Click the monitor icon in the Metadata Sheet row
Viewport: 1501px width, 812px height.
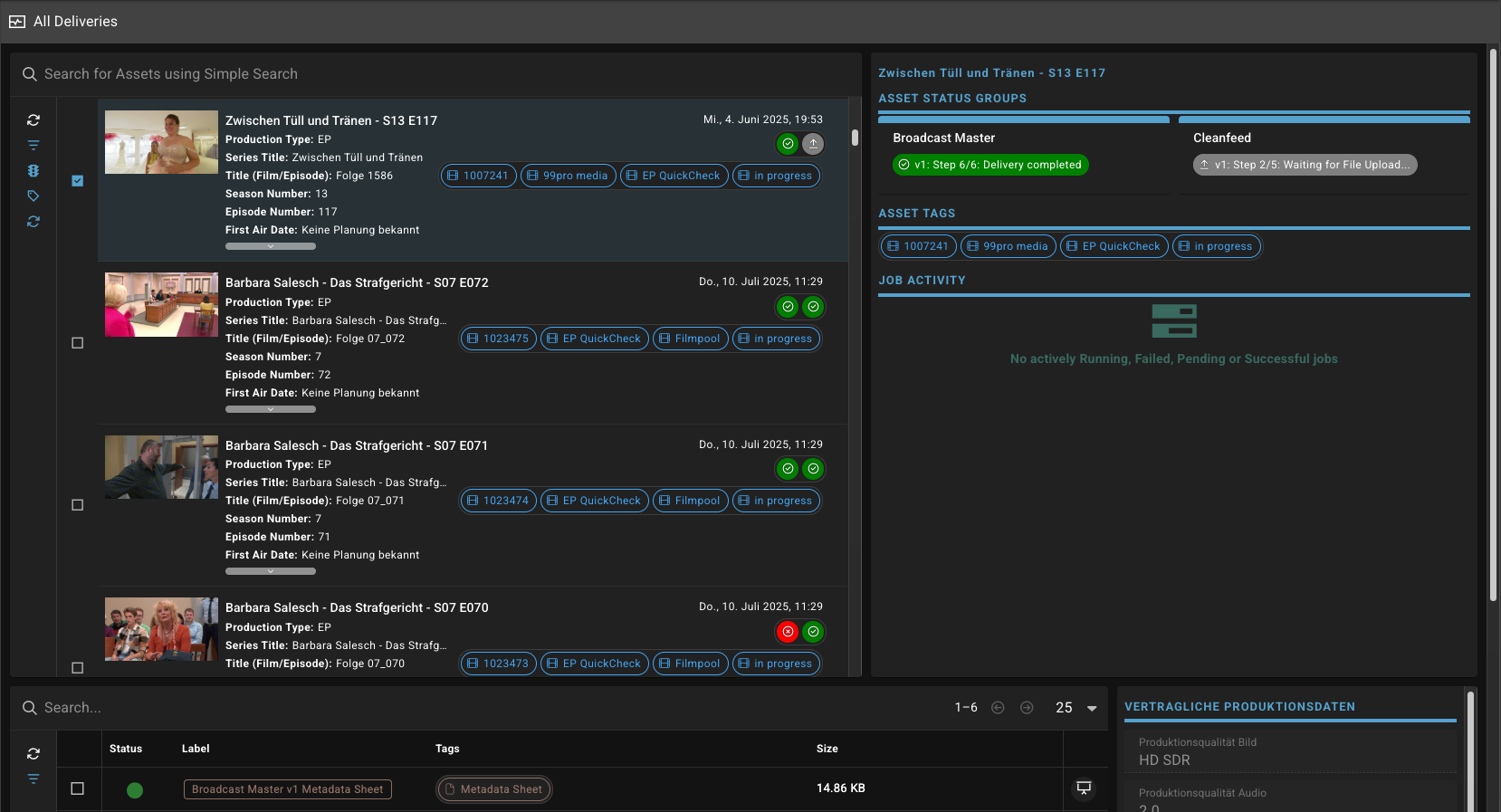pyautogui.click(x=1084, y=788)
